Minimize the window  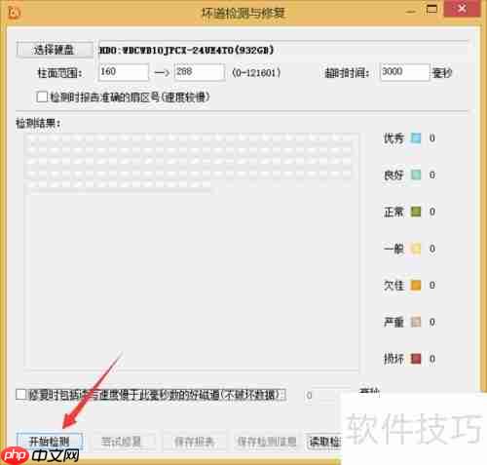411,11
